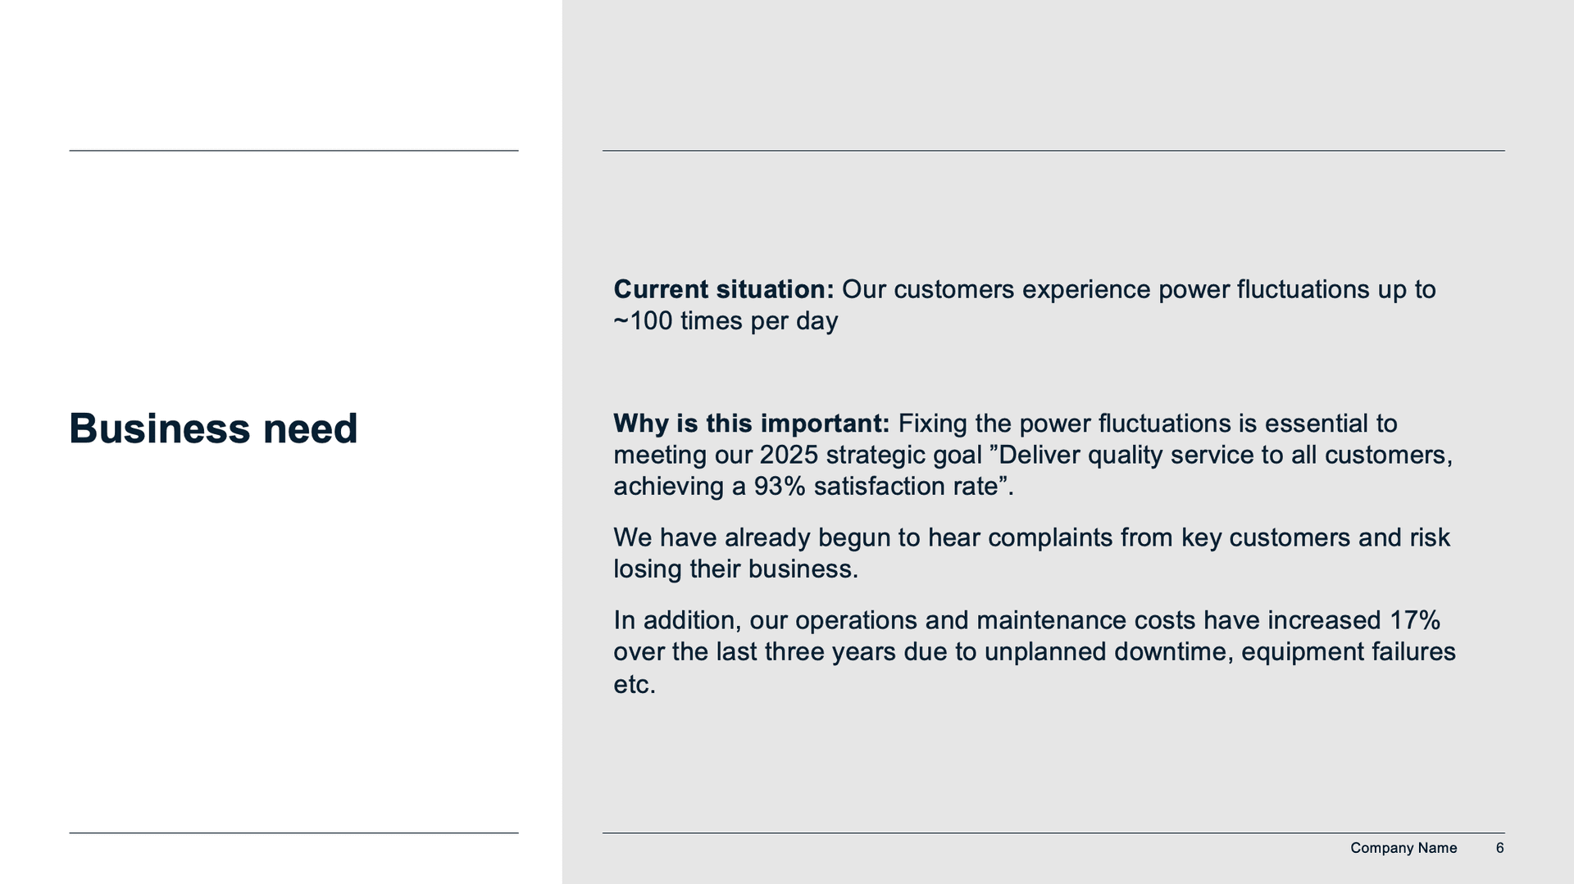Click the "Business need" slide title
Screen dimensions: 1574x884
point(213,428)
